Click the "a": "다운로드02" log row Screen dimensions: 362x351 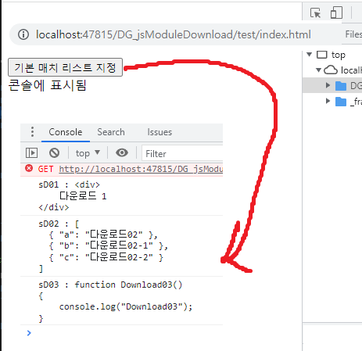(103, 235)
